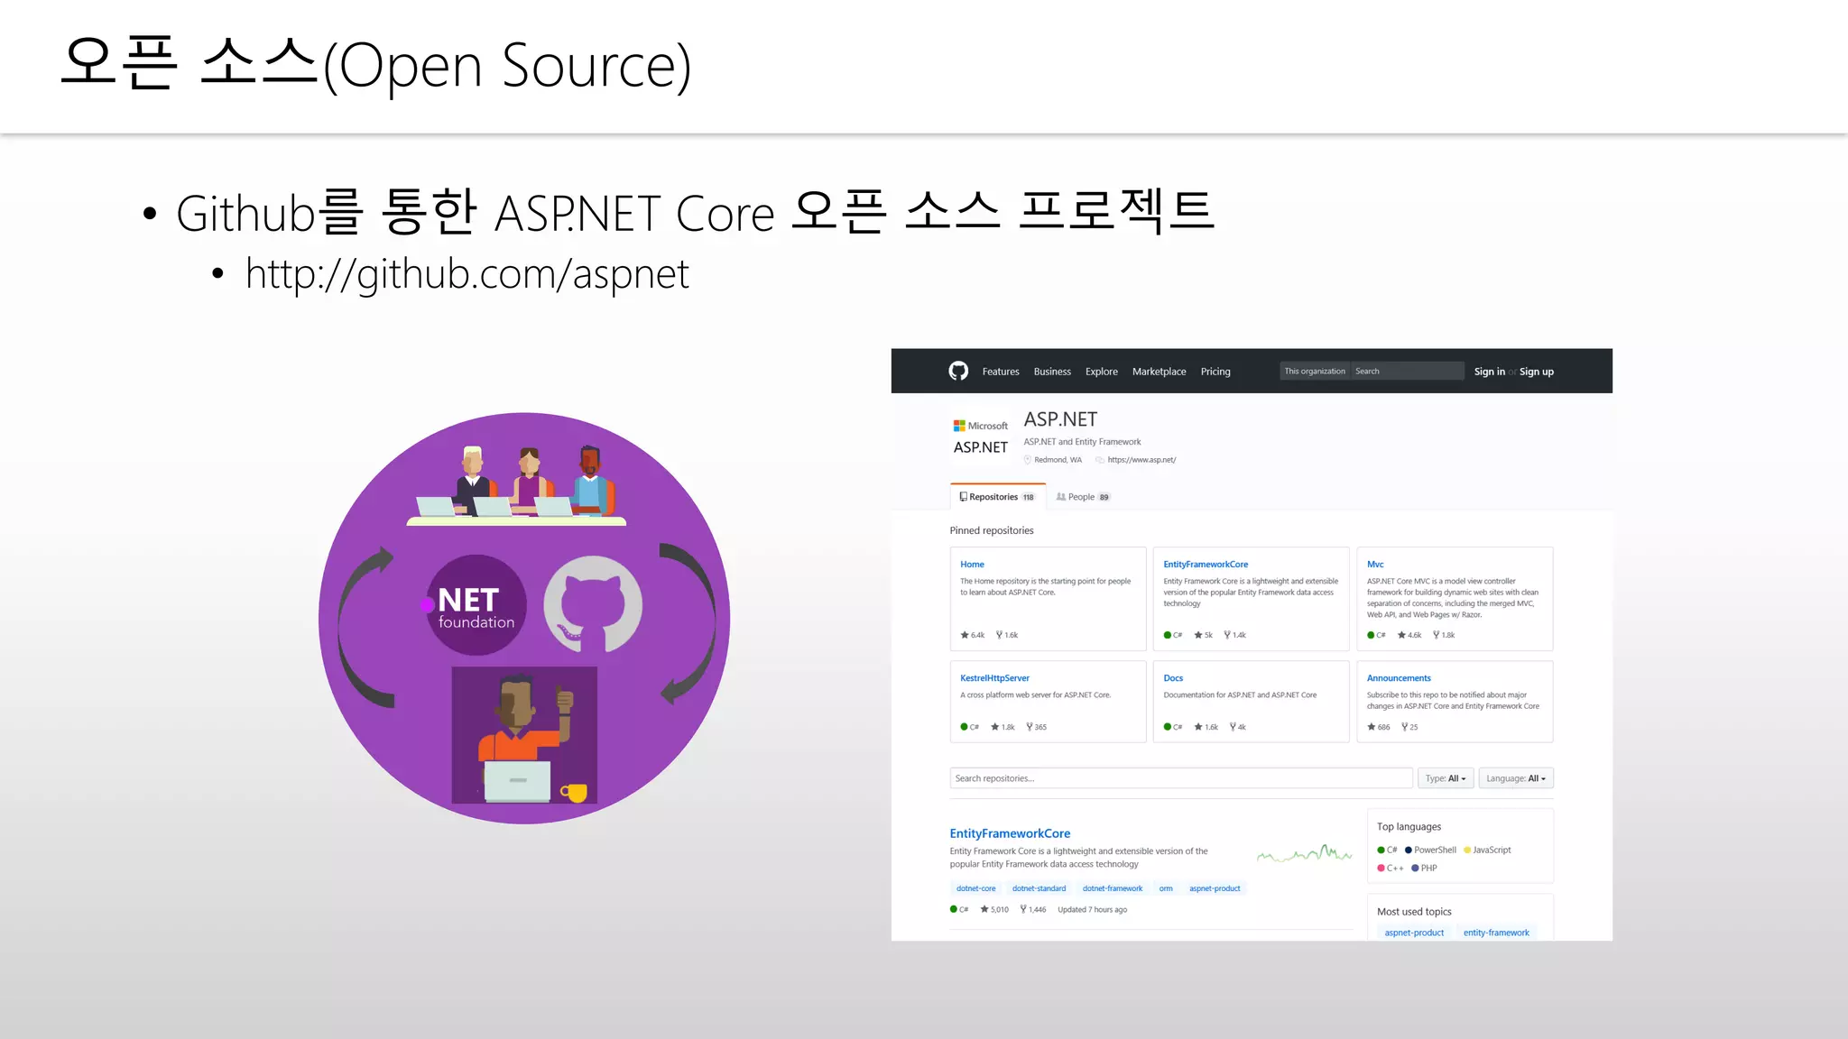The image size is (1848, 1039).
Task: Filter by C# in Top languages
Action: click(1387, 850)
